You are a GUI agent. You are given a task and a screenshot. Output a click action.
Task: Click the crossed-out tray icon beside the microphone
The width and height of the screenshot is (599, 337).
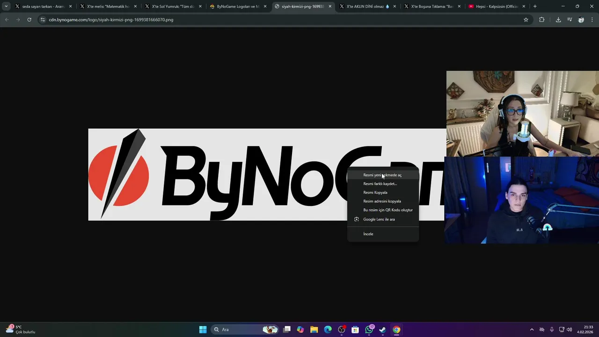542,330
